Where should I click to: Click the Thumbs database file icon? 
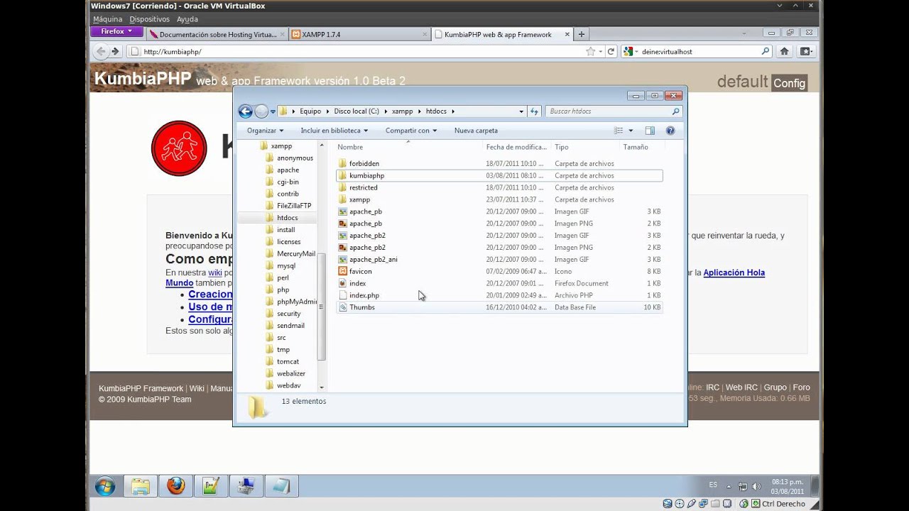pyautogui.click(x=342, y=307)
